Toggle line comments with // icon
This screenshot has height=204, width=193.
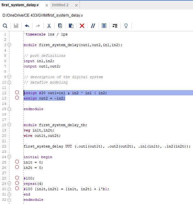[x=93, y=26]
